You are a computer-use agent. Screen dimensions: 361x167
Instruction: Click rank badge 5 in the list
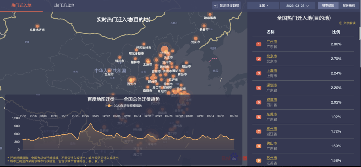pyautogui.click(x=259, y=102)
